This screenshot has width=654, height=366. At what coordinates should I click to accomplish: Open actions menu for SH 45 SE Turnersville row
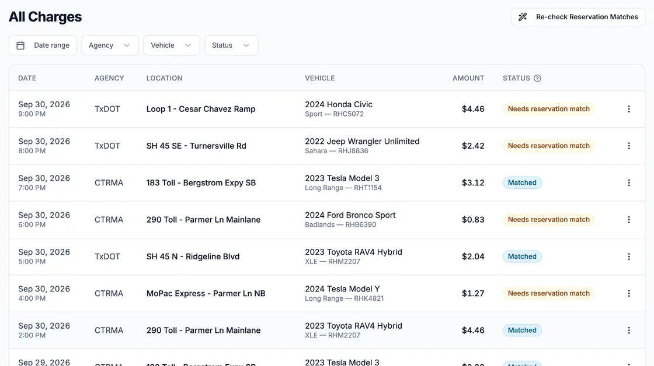628,146
